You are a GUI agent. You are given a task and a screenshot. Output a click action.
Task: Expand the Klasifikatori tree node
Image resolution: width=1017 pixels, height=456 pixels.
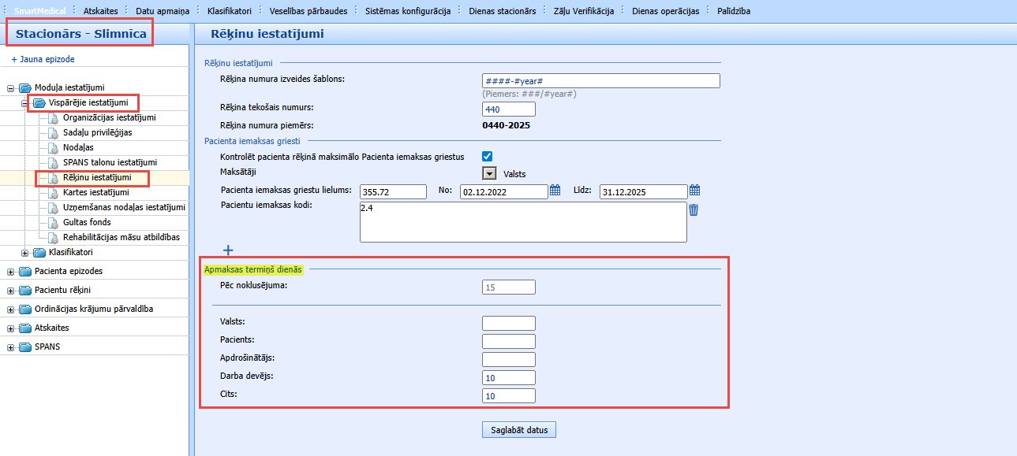[25, 253]
